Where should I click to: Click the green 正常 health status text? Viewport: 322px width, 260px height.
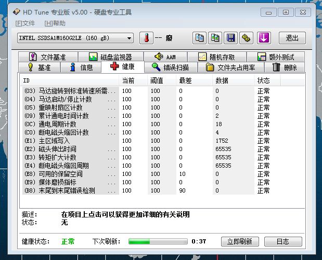68,241
